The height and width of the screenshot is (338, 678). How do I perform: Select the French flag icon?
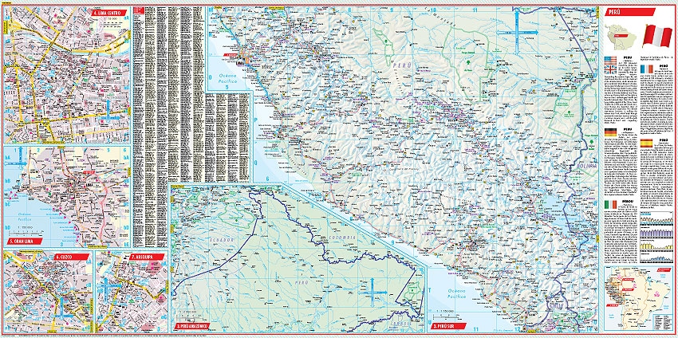coord(648,70)
